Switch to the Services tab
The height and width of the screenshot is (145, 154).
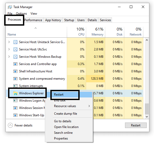(x=105, y=20)
